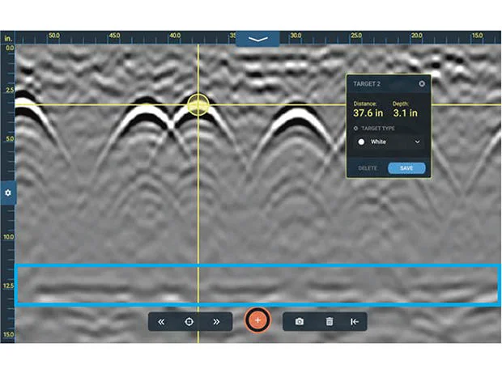Click the SAVE button
Viewport: 502px width, 377px height.
[x=406, y=168]
